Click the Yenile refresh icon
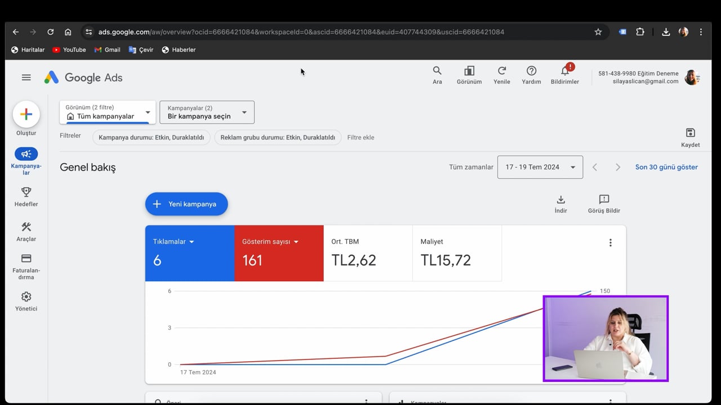The image size is (721, 405). (x=501, y=75)
